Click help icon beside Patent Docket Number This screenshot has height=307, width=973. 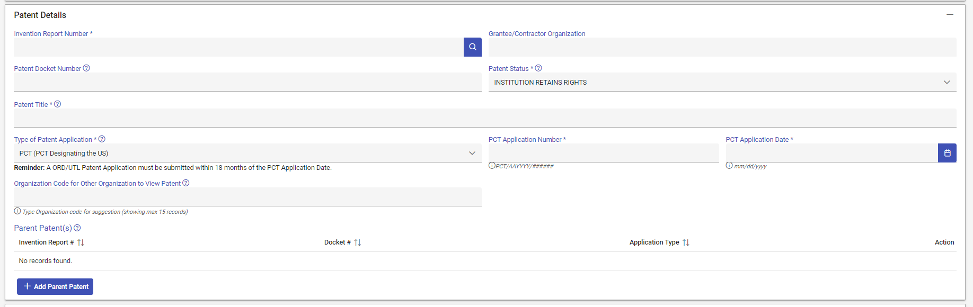pos(86,68)
